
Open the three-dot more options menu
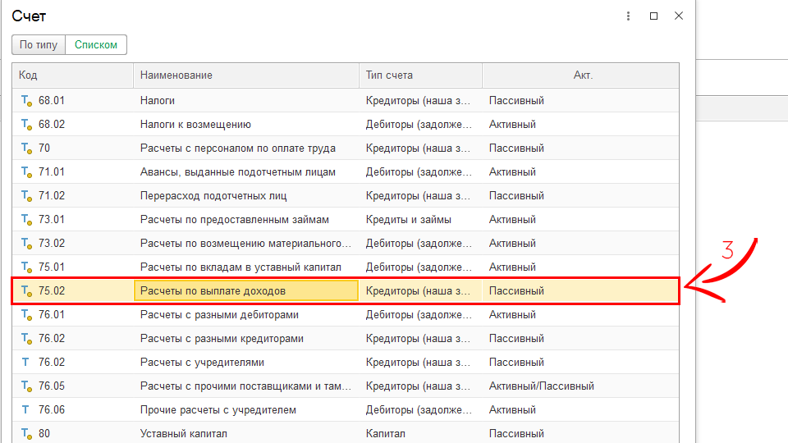tap(628, 16)
